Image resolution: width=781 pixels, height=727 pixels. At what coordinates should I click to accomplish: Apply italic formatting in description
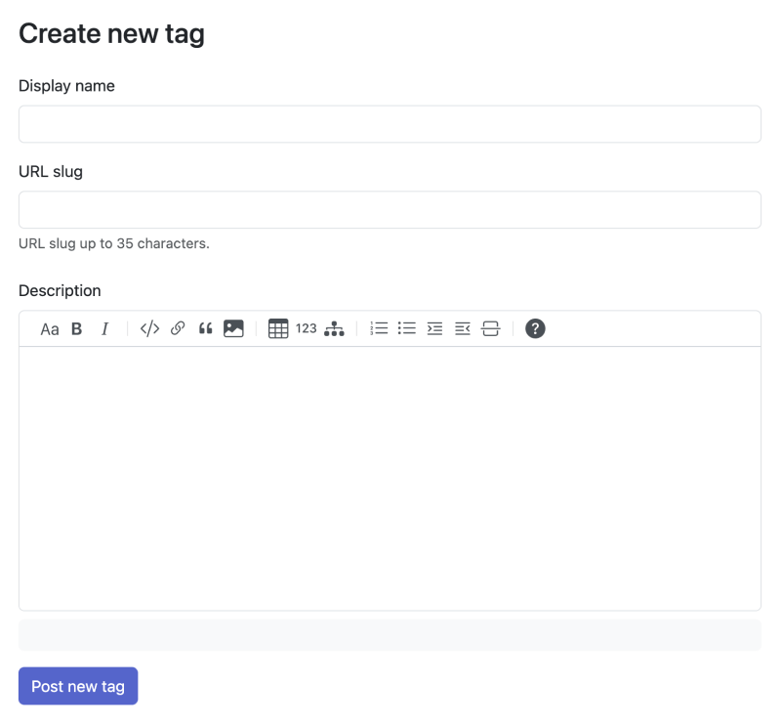click(105, 329)
